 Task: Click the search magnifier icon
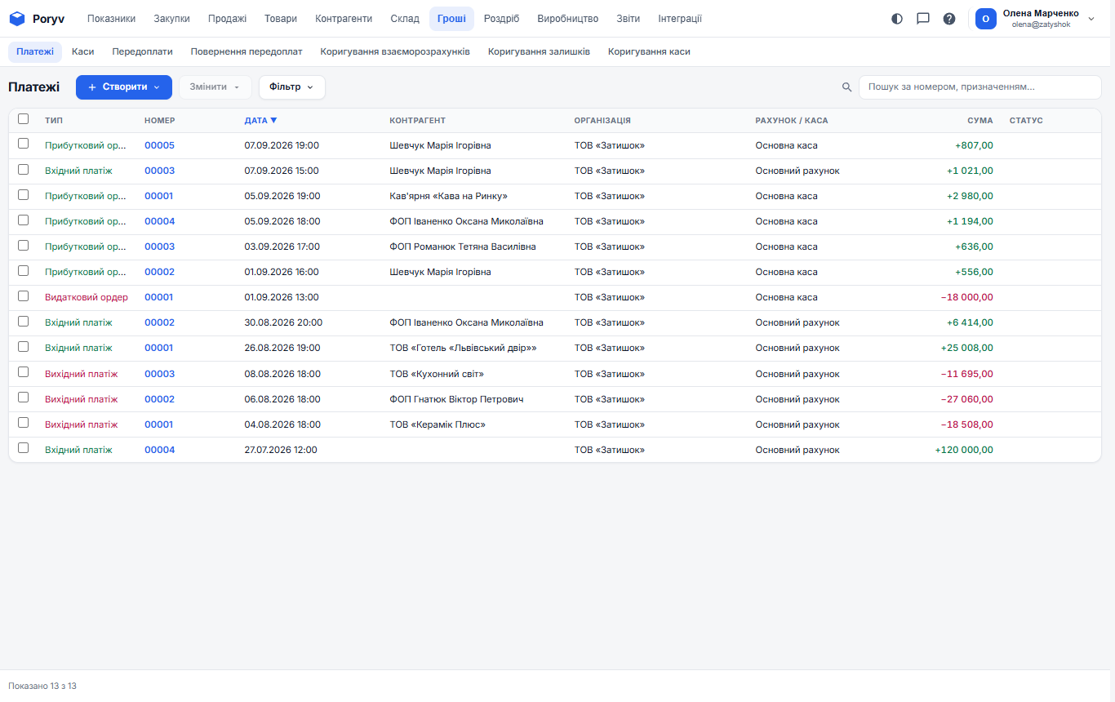(847, 87)
